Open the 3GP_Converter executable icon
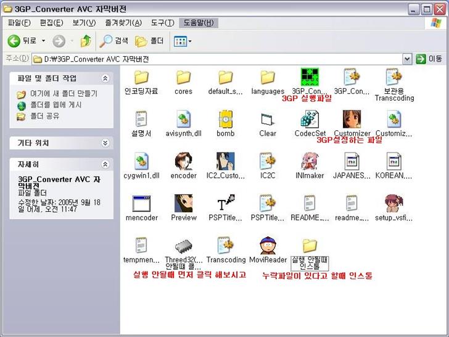The height and width of the screenshot is (337, 449). (x=309, y=77)
